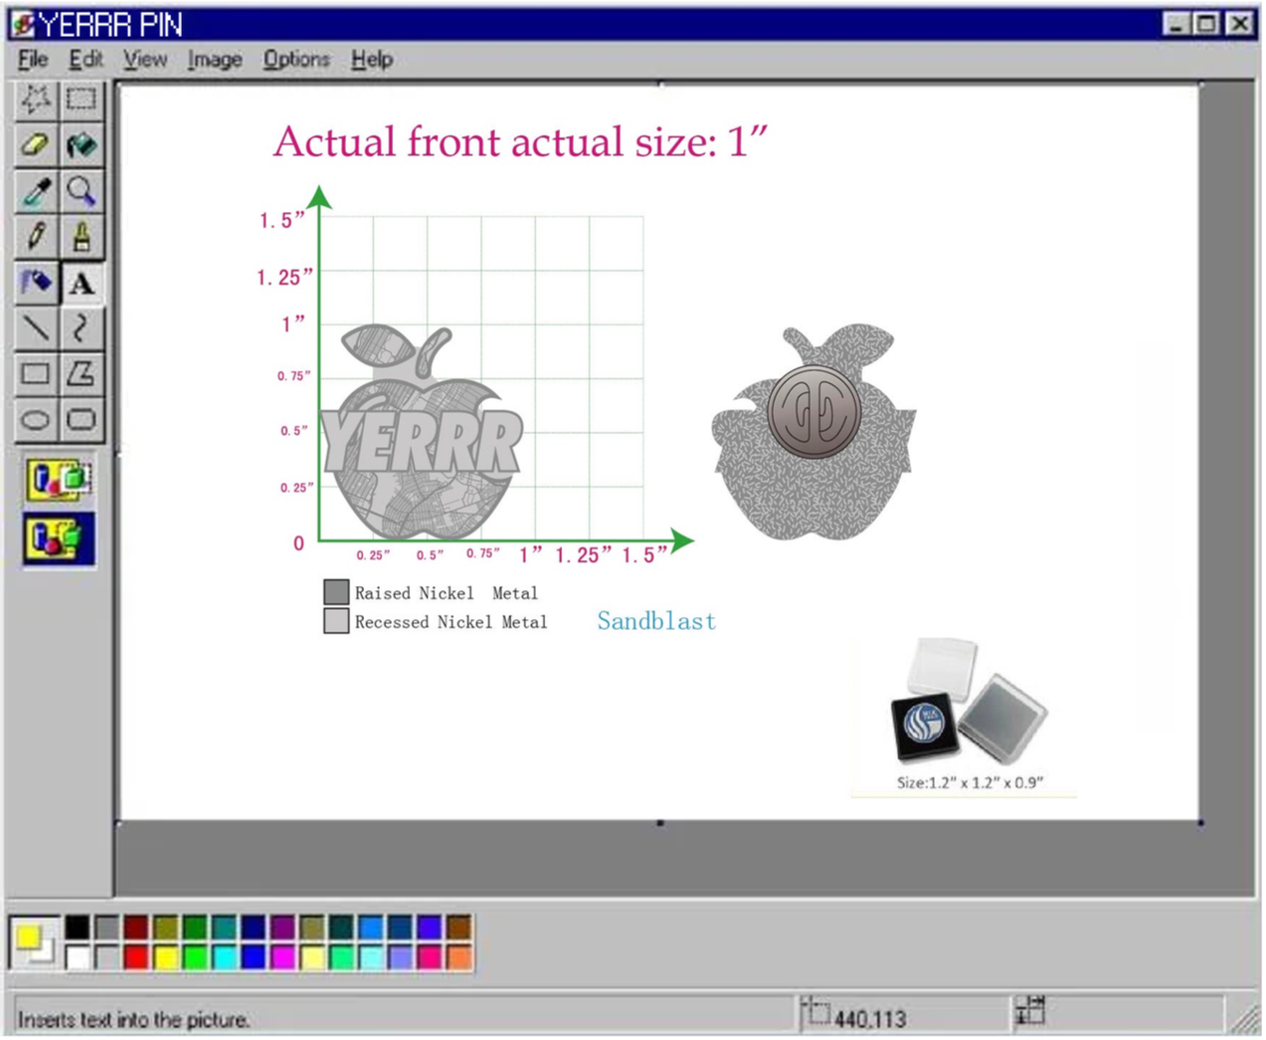Image resolution: width=1266 pixels, height=1040 pixels.
Task: Open the Options menu
Action: coord(297,60)
